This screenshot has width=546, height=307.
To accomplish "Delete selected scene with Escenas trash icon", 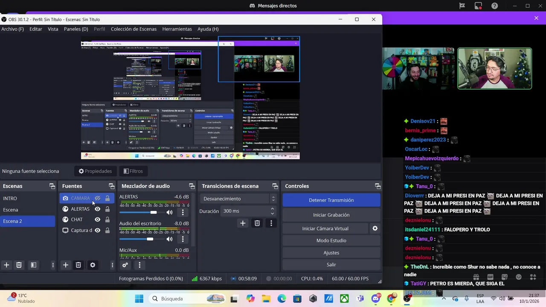I will 19,265.
